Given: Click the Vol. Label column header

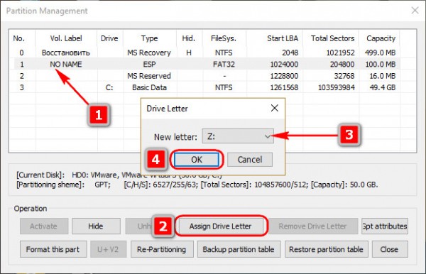Looking at the screenshot, I should 66,38.
